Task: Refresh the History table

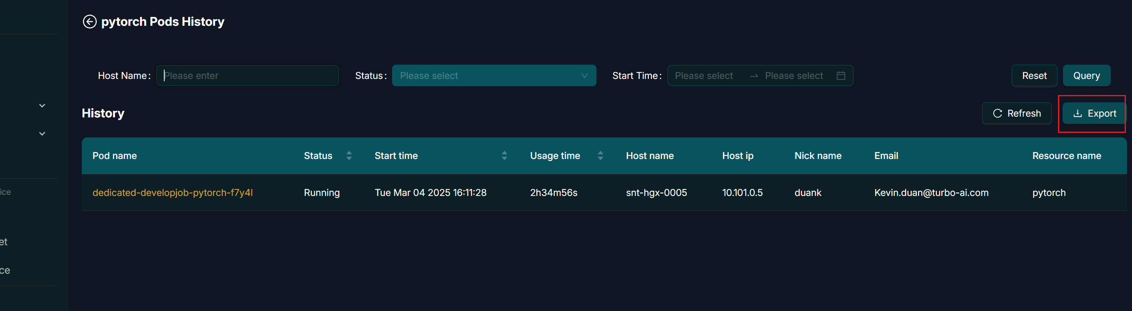Action: (1016, 114)
